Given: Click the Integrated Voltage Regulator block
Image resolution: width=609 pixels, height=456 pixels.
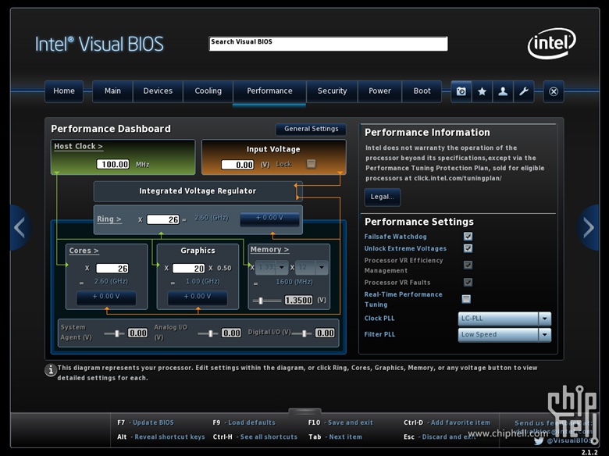Looking at the screenshot, I should click(198, 191).
